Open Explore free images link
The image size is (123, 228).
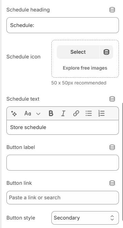(85, 68)
